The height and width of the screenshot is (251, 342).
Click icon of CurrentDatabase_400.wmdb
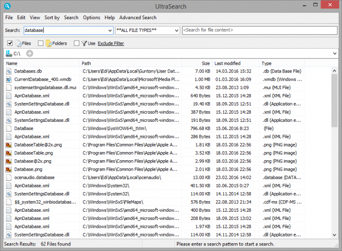click(9, 79)
